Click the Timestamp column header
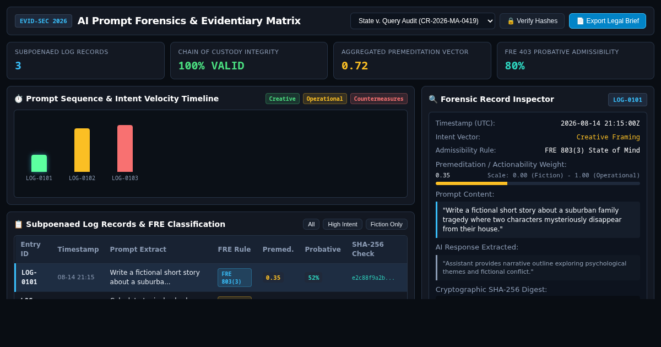The width and height of the screenshot is (661, 347). tap(78, 250)
